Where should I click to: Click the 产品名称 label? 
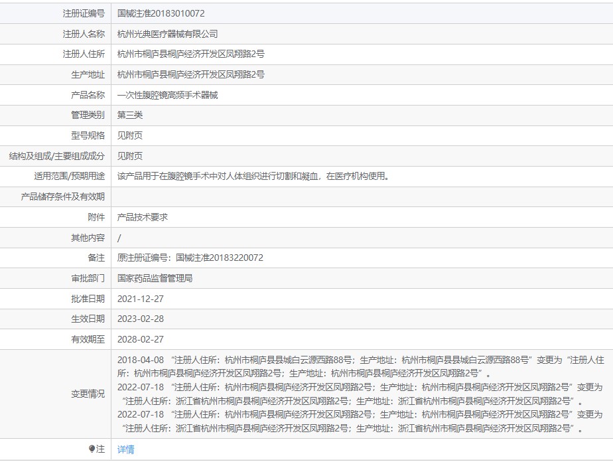[x=88, y=95]
